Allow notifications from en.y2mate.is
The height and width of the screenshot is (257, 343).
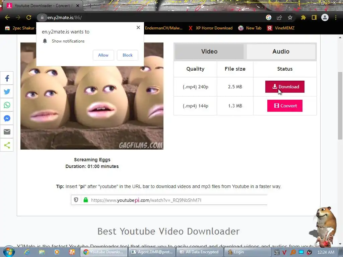point(103,55)
